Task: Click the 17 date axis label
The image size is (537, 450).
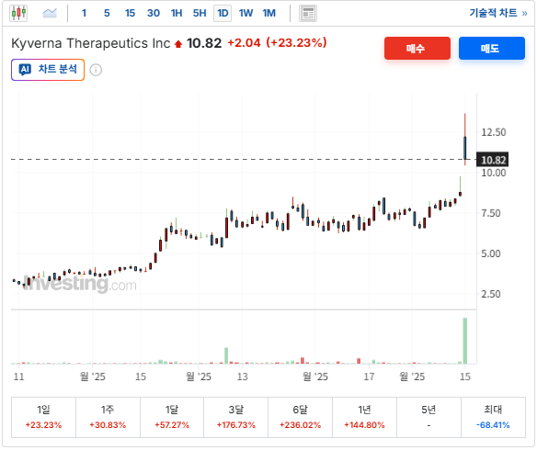Action: [x=369, y=377]
